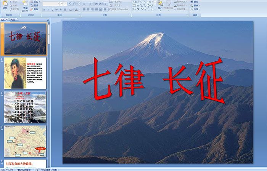This screenshot has height=171, width=267.
Task: Select the Oval shape
Action: (x=152, y=2)
